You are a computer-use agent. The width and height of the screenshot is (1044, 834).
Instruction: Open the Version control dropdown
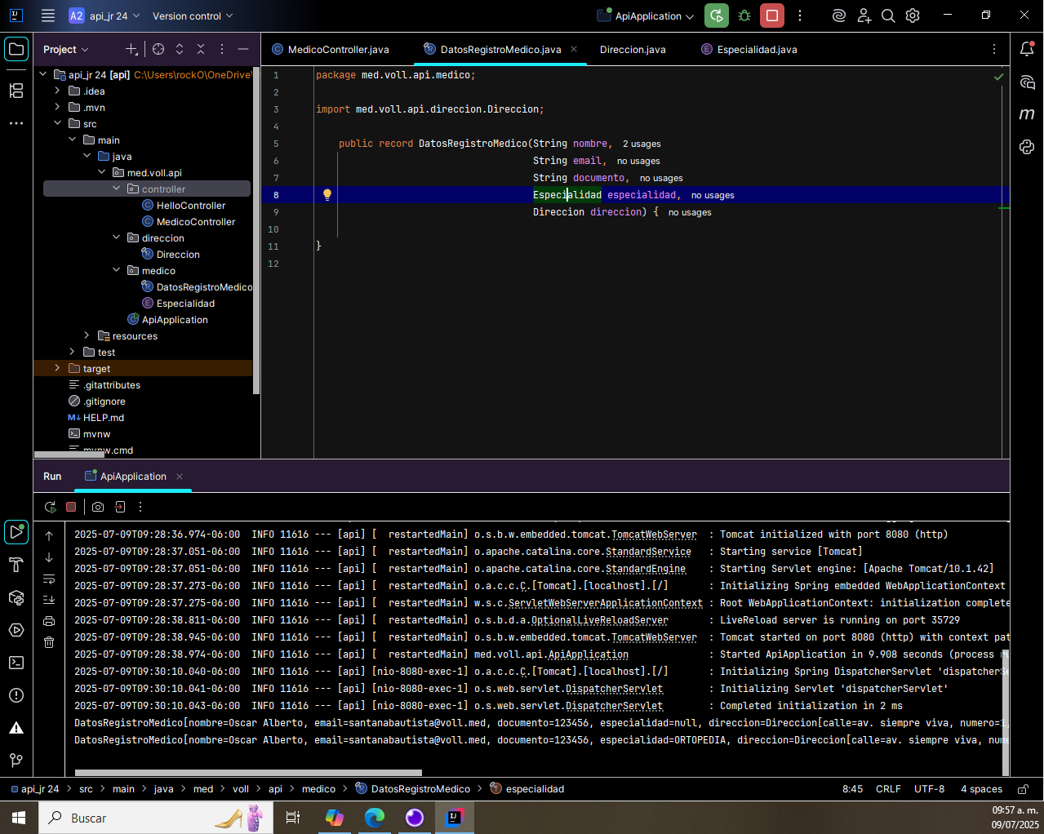pos(193,16)
